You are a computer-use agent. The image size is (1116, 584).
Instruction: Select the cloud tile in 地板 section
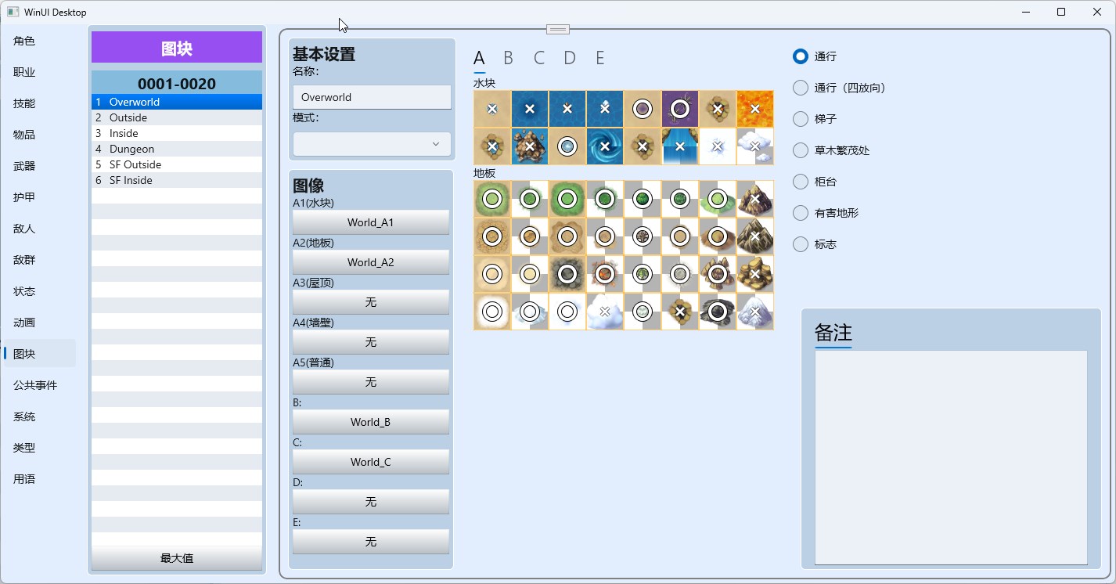[605, 312]
